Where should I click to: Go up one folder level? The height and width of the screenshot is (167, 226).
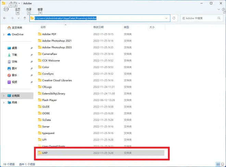click(x=25, y=18)
